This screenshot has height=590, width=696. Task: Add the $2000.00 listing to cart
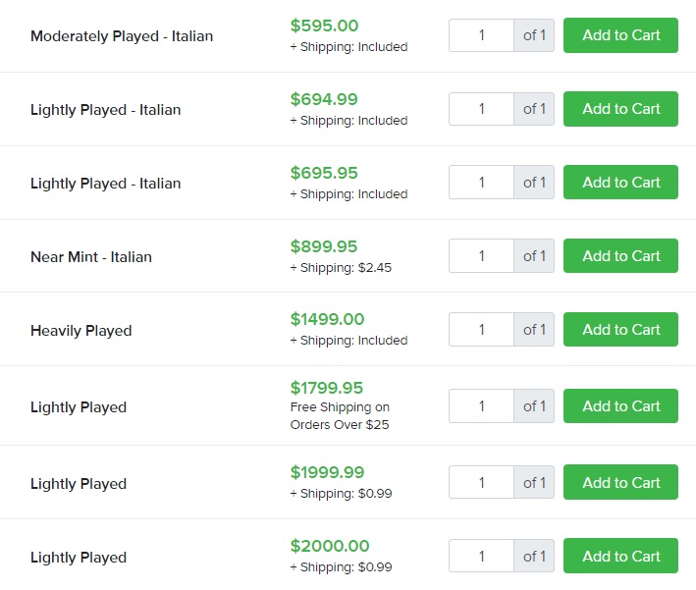pyautogui.click(x=620, y=557)
